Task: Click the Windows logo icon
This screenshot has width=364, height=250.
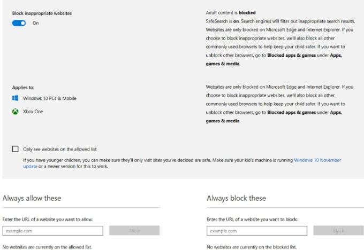Action: [x=16, y=98]
